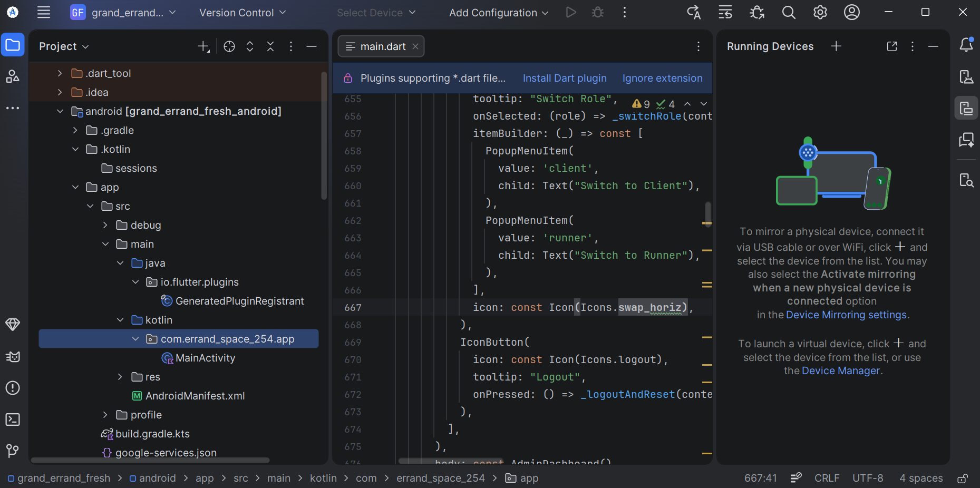Open the Logcat tool window

[x=13, y=357]
